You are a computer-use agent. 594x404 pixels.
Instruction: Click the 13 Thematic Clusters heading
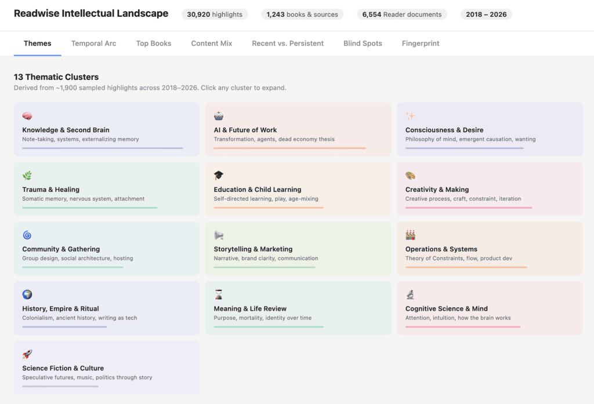tap(56, 77)
